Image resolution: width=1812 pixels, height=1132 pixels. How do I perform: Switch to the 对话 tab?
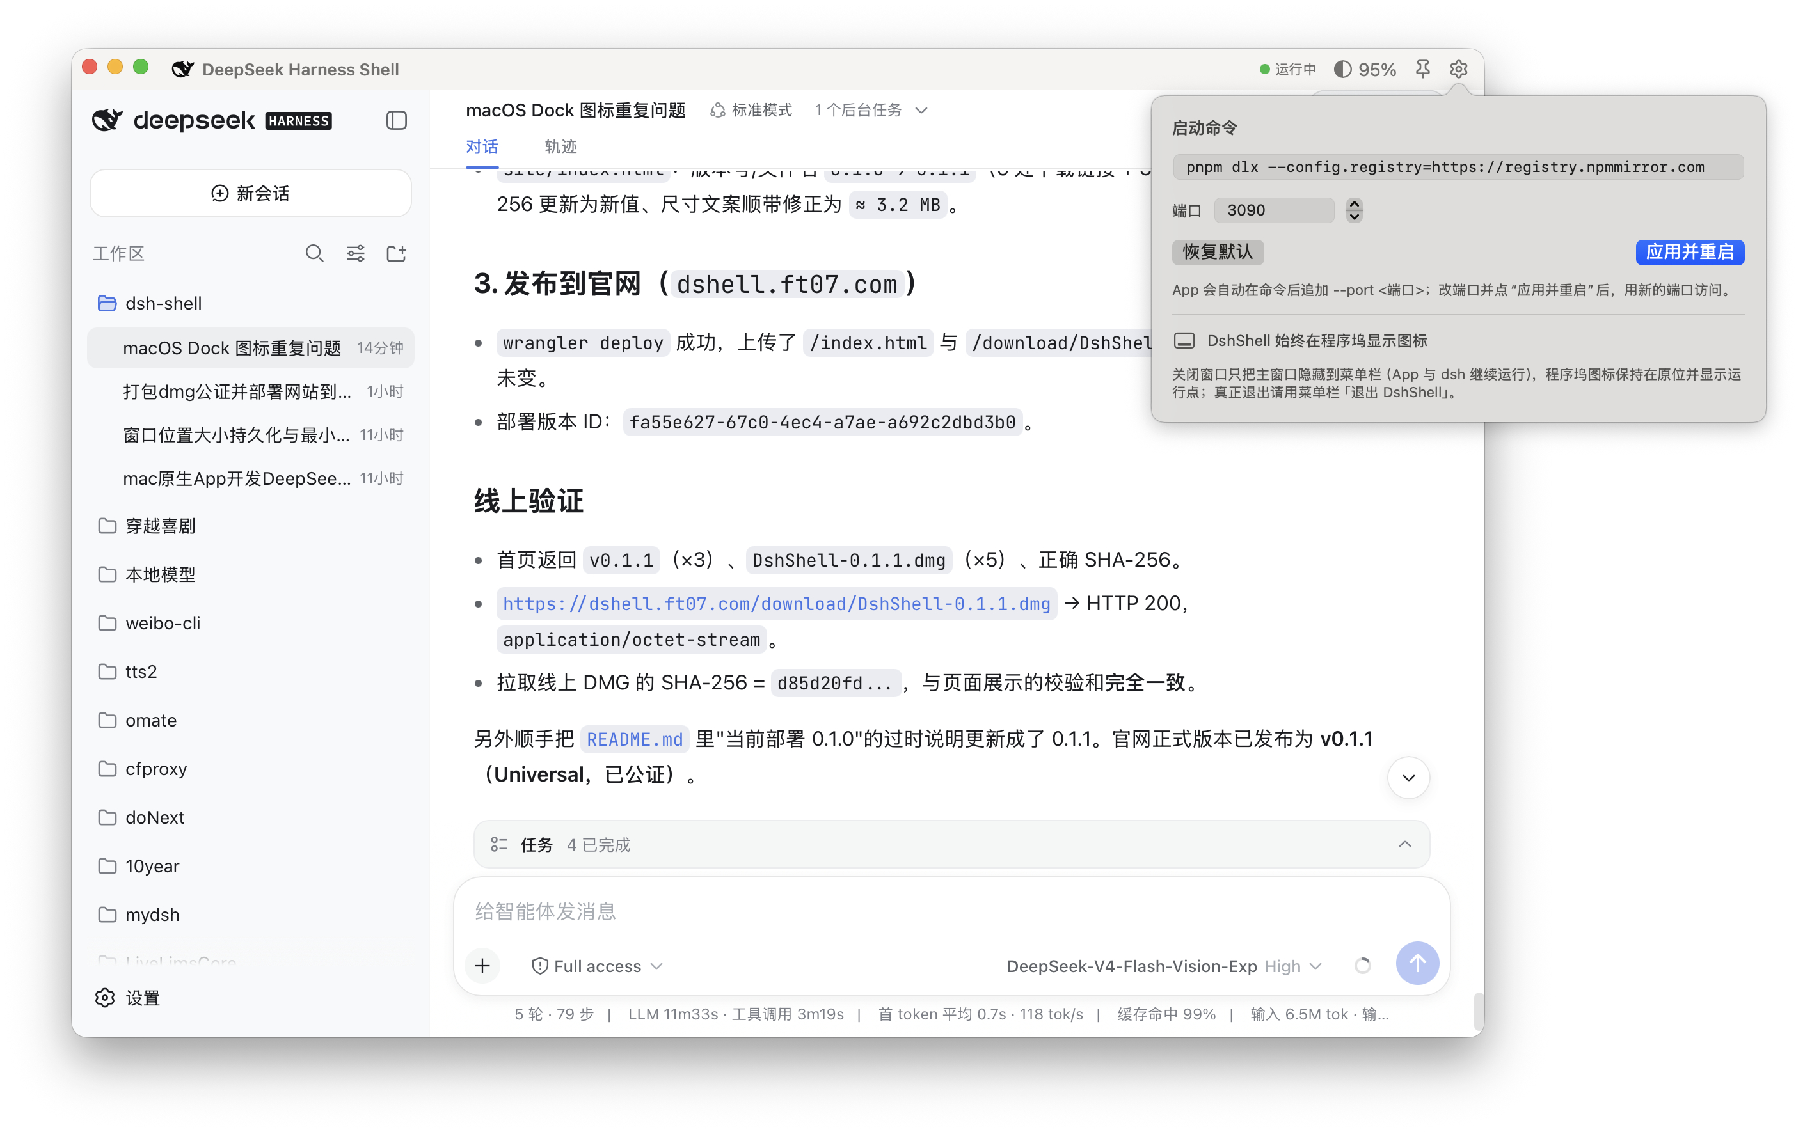481,146
